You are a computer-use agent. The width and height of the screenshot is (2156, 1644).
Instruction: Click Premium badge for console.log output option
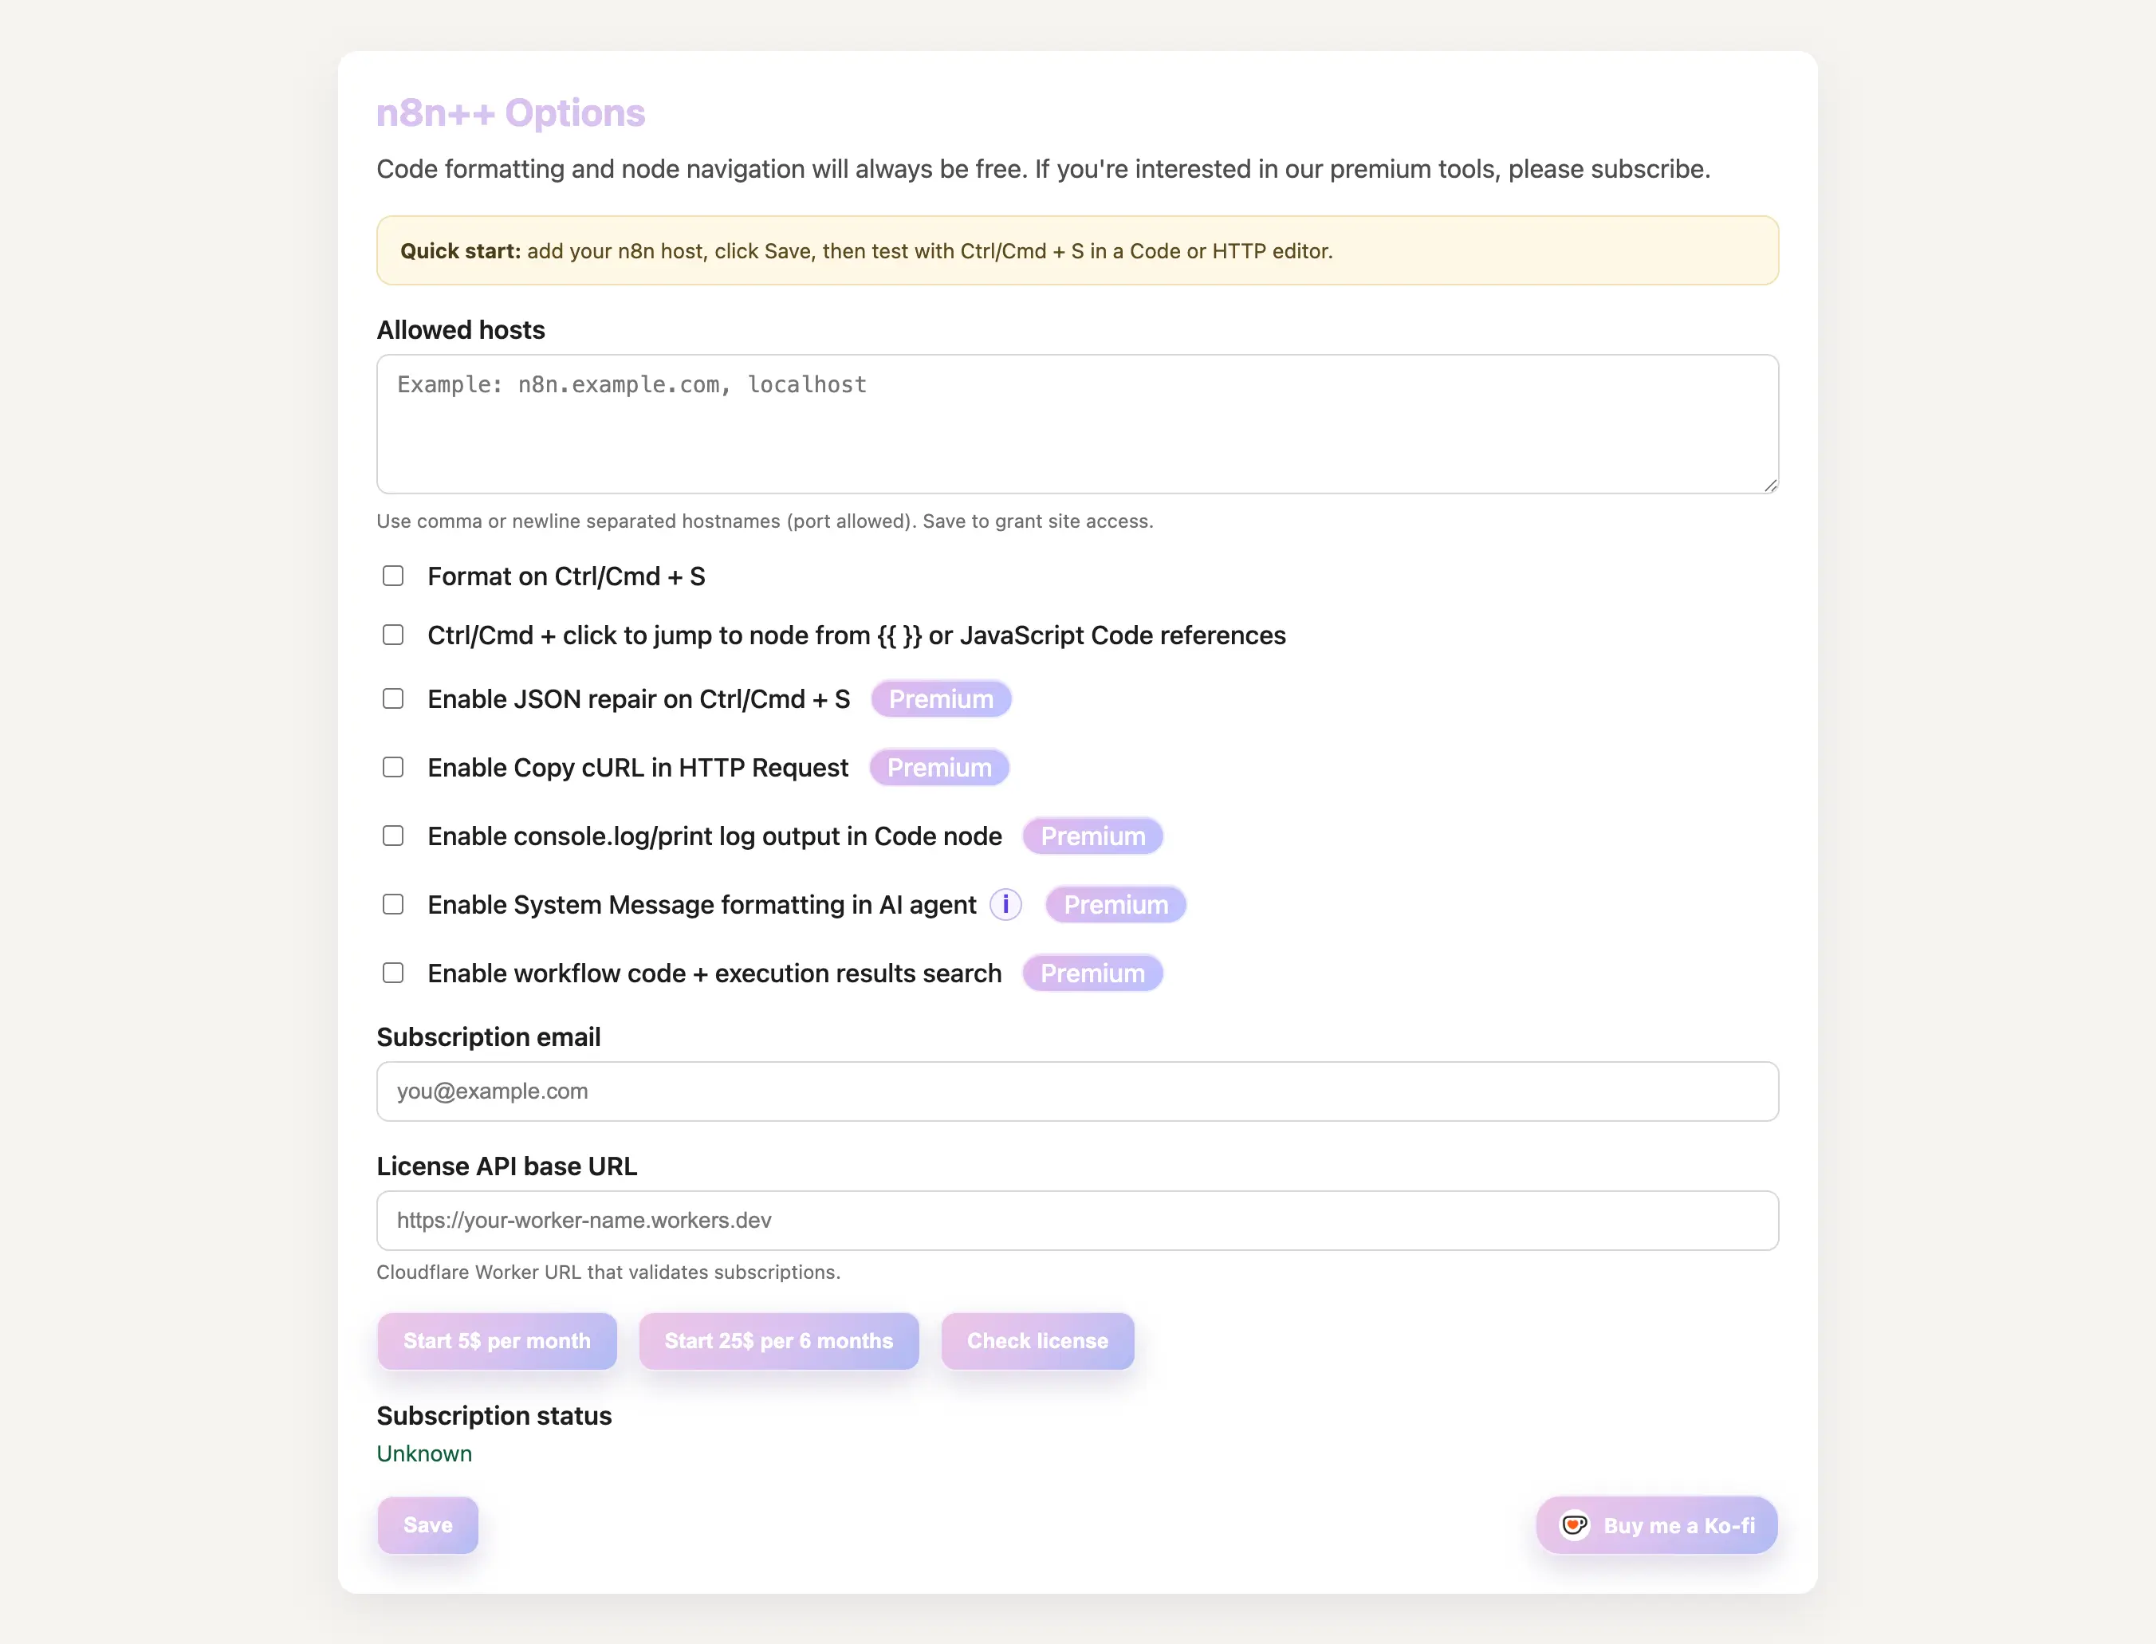tap(1093, 836)
